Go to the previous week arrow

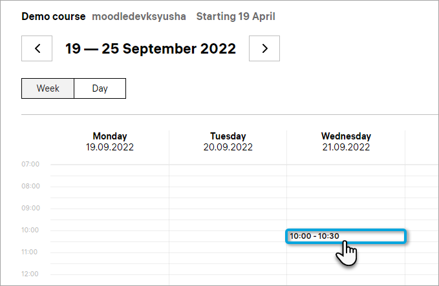(37, 48)
